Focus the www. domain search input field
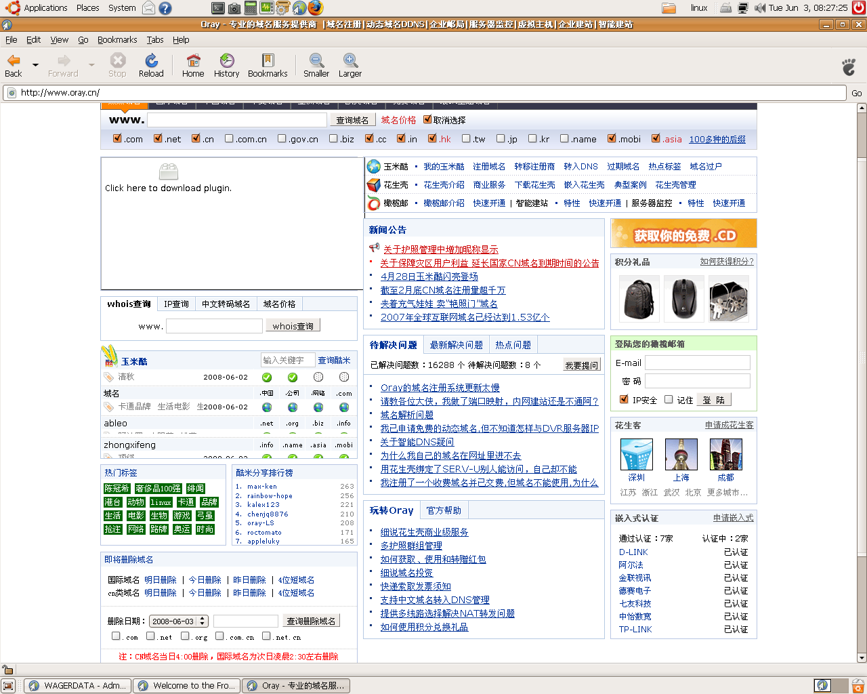This screenshot has width=867, height=694. [x=237, y=120]
